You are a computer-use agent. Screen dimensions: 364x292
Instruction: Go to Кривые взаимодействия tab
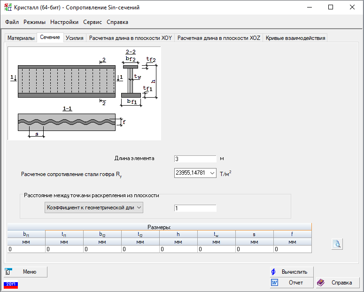tap(295, 38)
